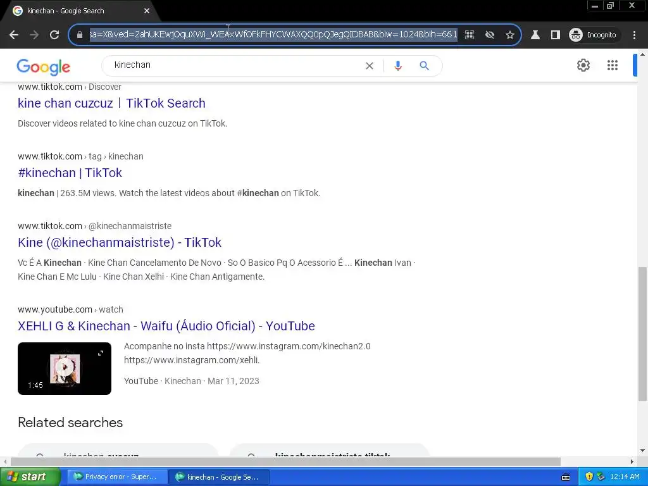The height and width of the screenshot is (486, 648).
Task: Open the Google apps grid
Action: (613, 65)
